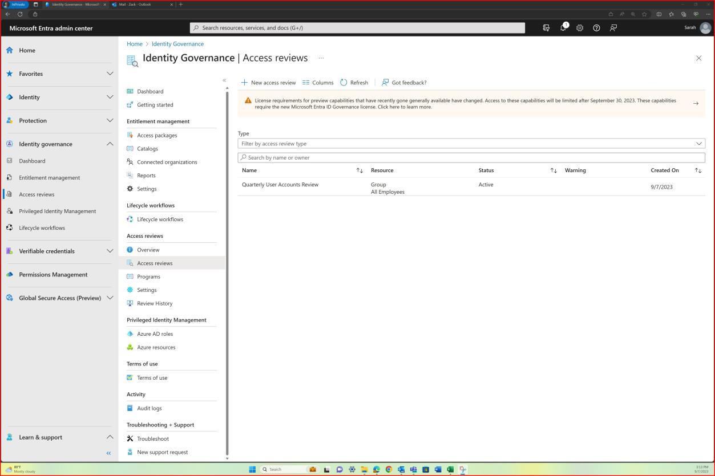Open the Review History page
Image resolution: width=715 pixels, height=476 pixels.
click(154, 303)
